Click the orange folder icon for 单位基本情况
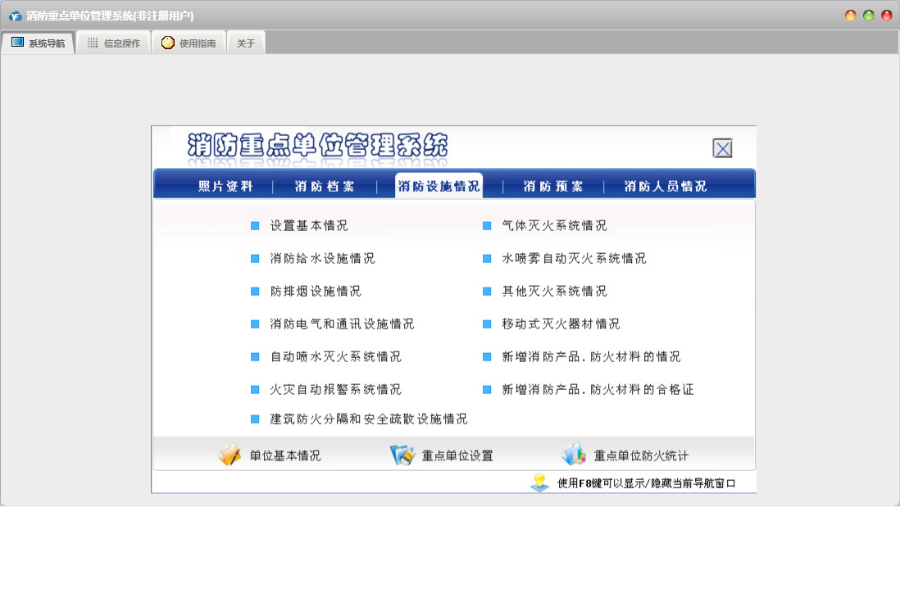This screenshot has width=900, height=589. [x=230, y=455]
